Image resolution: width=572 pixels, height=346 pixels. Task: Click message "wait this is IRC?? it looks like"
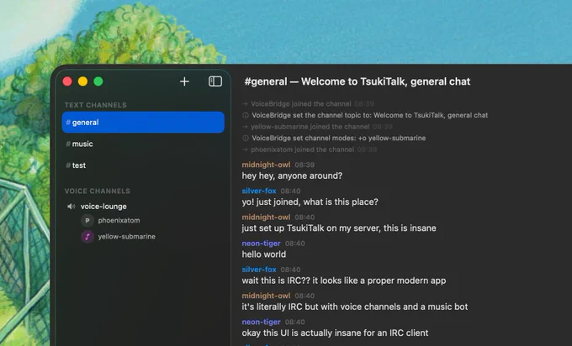click(344, 280)
